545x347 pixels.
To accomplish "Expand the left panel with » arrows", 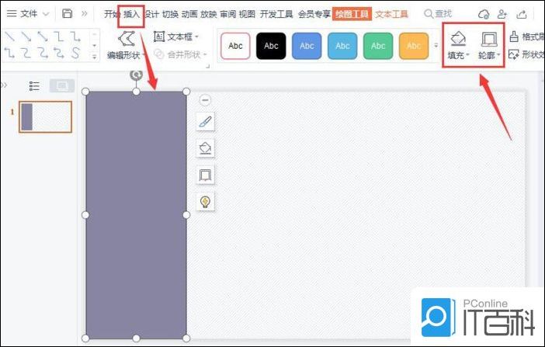I will click(x=4, y=85).
